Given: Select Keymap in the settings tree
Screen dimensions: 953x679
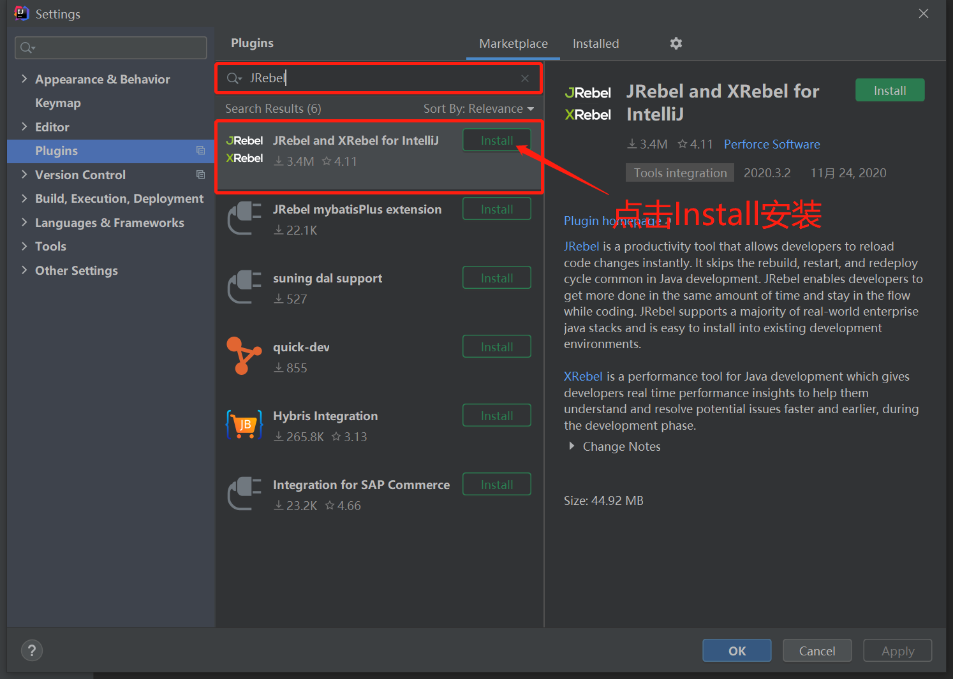Looking at the screenshot, I should [58, 103].
